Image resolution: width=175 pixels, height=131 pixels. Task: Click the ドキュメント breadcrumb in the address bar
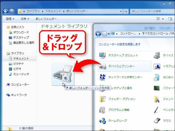click(x=53, y=11)
